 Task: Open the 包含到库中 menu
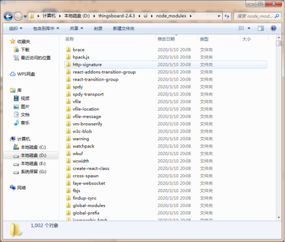(46, 28)
